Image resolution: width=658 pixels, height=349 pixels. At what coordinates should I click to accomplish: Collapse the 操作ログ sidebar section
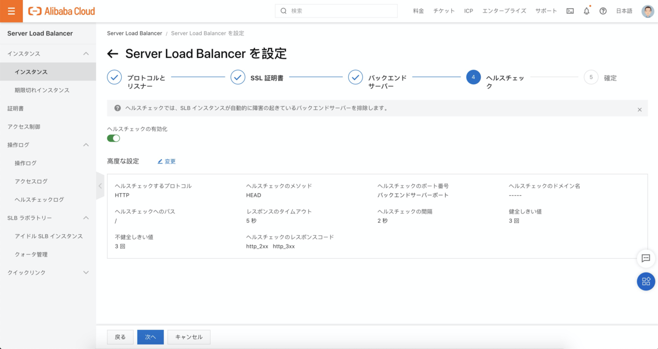click(x=86, y=145)
